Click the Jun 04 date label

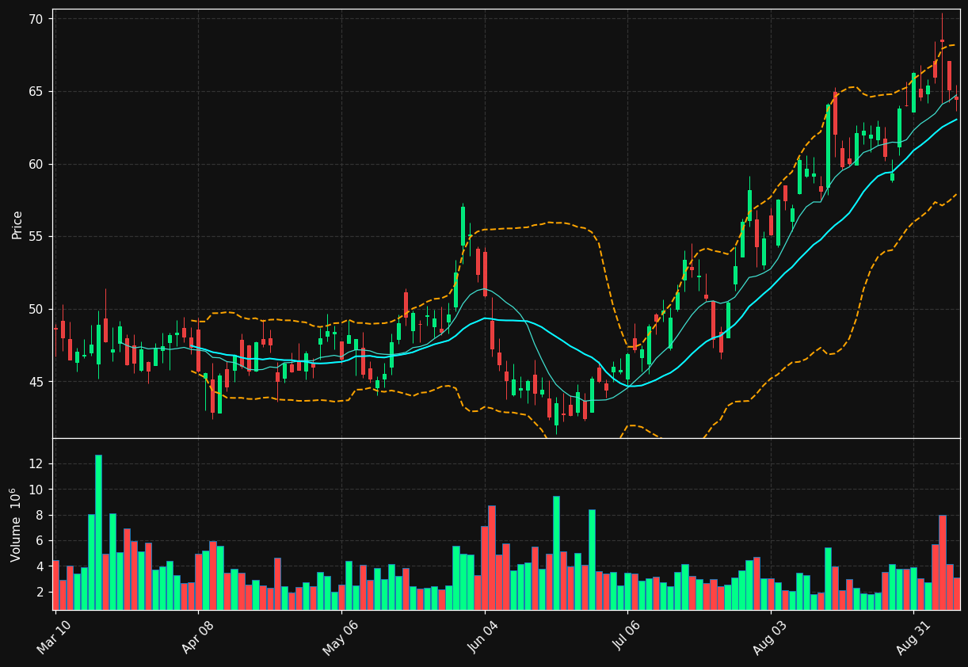tap(484, 636)
